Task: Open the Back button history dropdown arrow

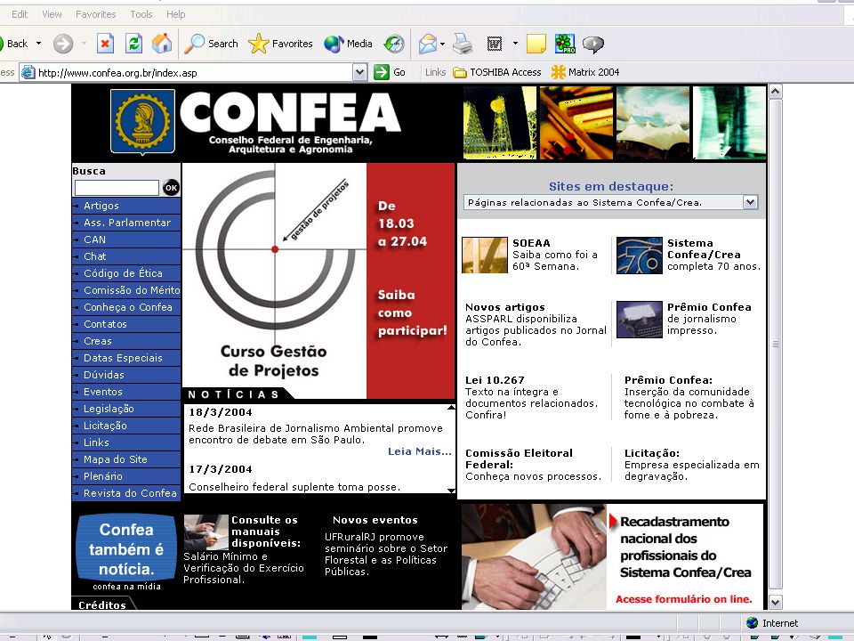Action: [38, 44]
